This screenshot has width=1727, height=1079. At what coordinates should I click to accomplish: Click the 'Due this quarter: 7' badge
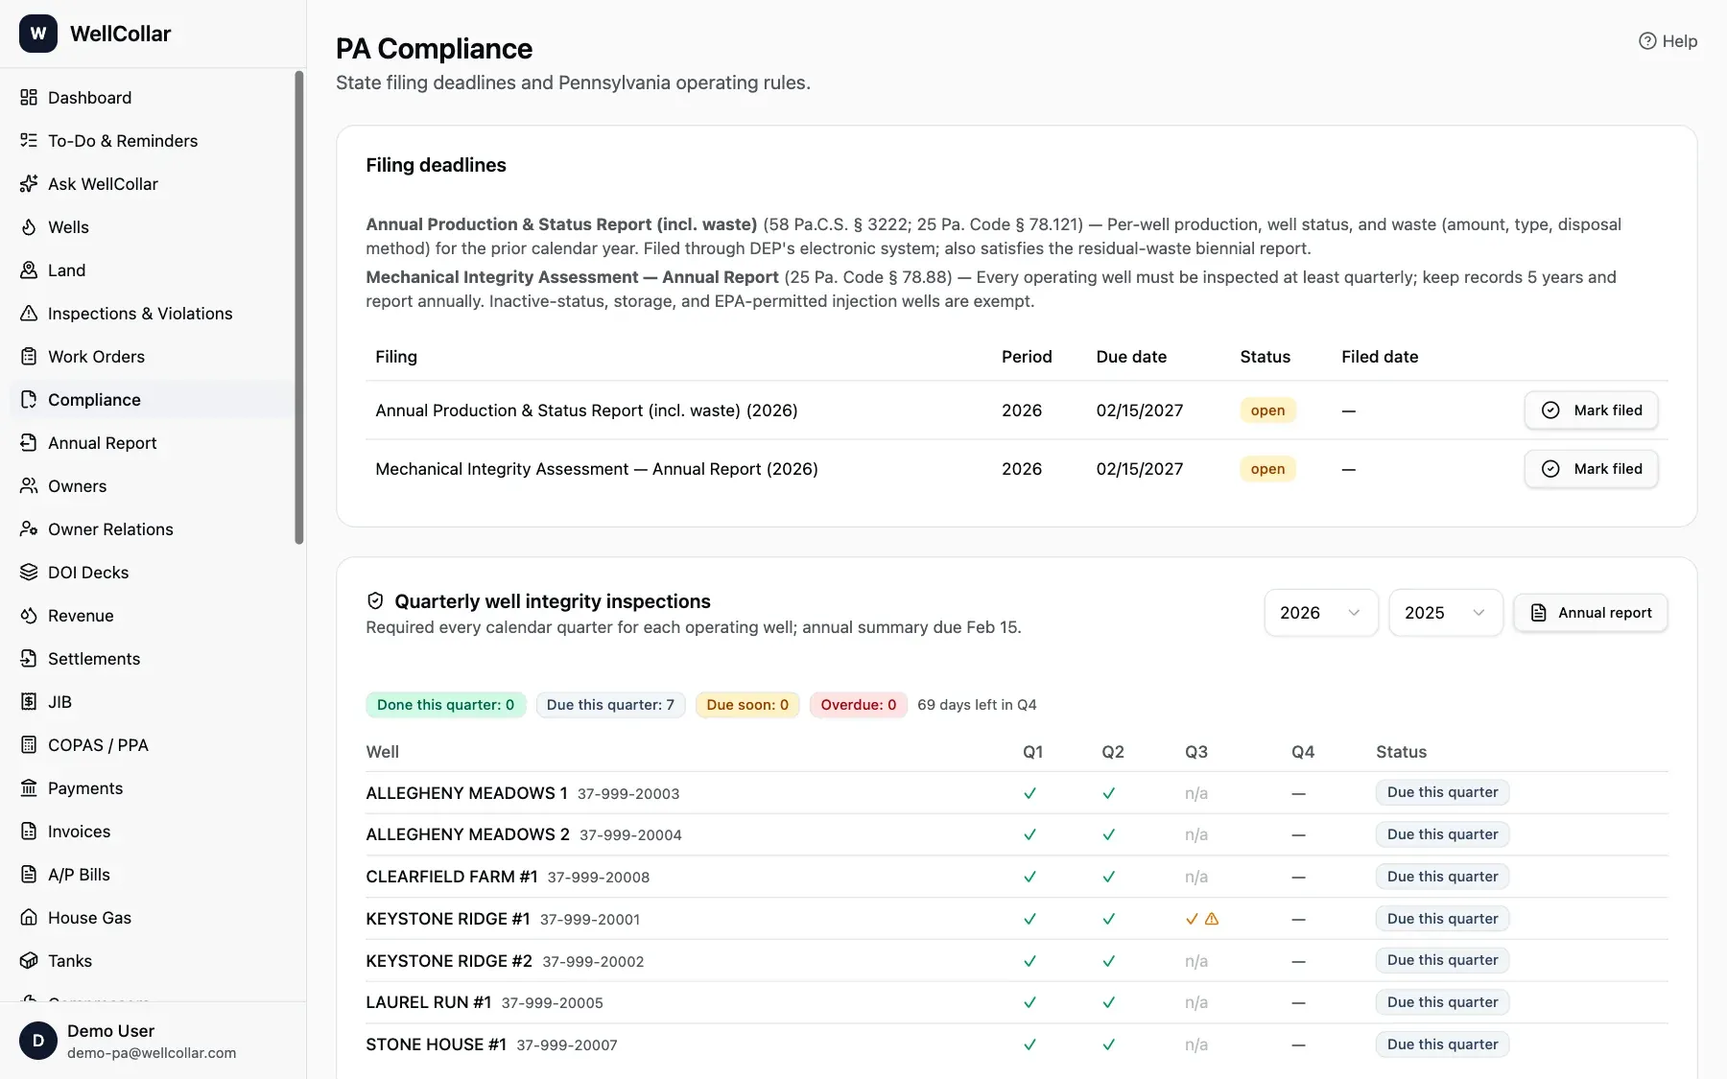coord(610,705)
